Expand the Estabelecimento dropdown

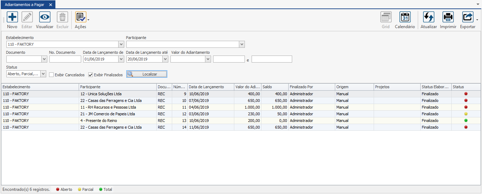tap(121, 44)
